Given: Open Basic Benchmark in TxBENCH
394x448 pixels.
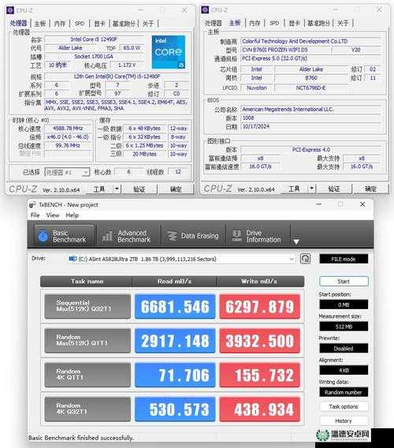Looking at the screenshot, I should [65, 236].
